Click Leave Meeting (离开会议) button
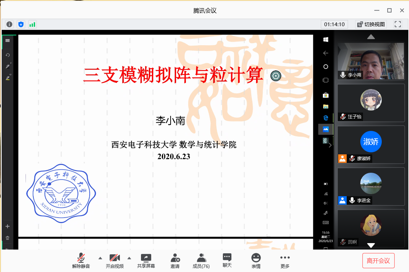The height and width of the screenshot is (272, 409). 378,261
